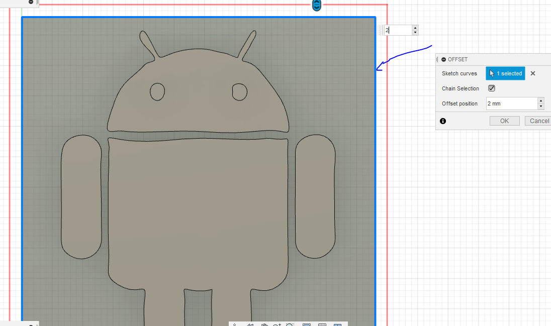Click the Offset position '2 mm' field
Screen dimensions: 551x326
[512, 103]
